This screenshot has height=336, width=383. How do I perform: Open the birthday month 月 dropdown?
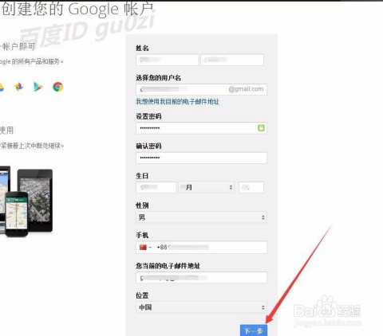tap(207, 187)
